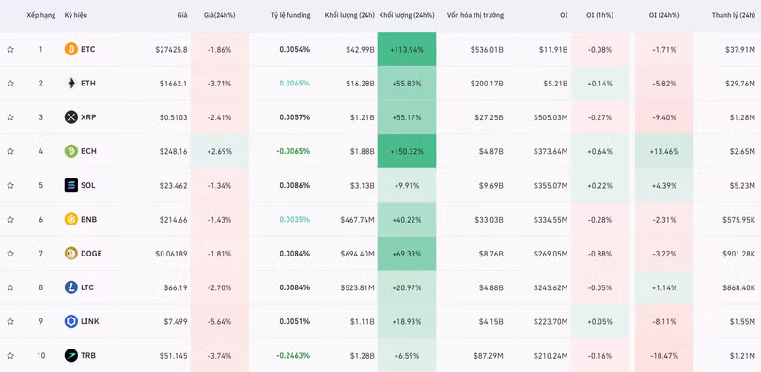Click TRB market cap $87.29M
Screen dimensions: 761x372
point(489,355)
